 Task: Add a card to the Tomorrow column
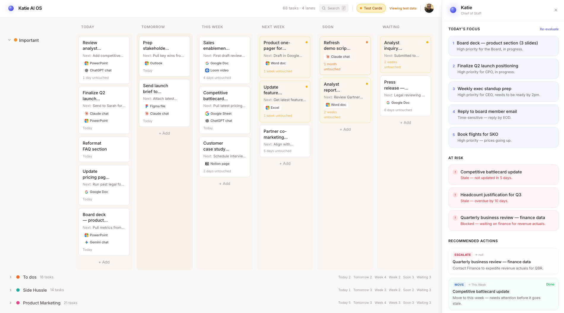[x=164, y=133]
